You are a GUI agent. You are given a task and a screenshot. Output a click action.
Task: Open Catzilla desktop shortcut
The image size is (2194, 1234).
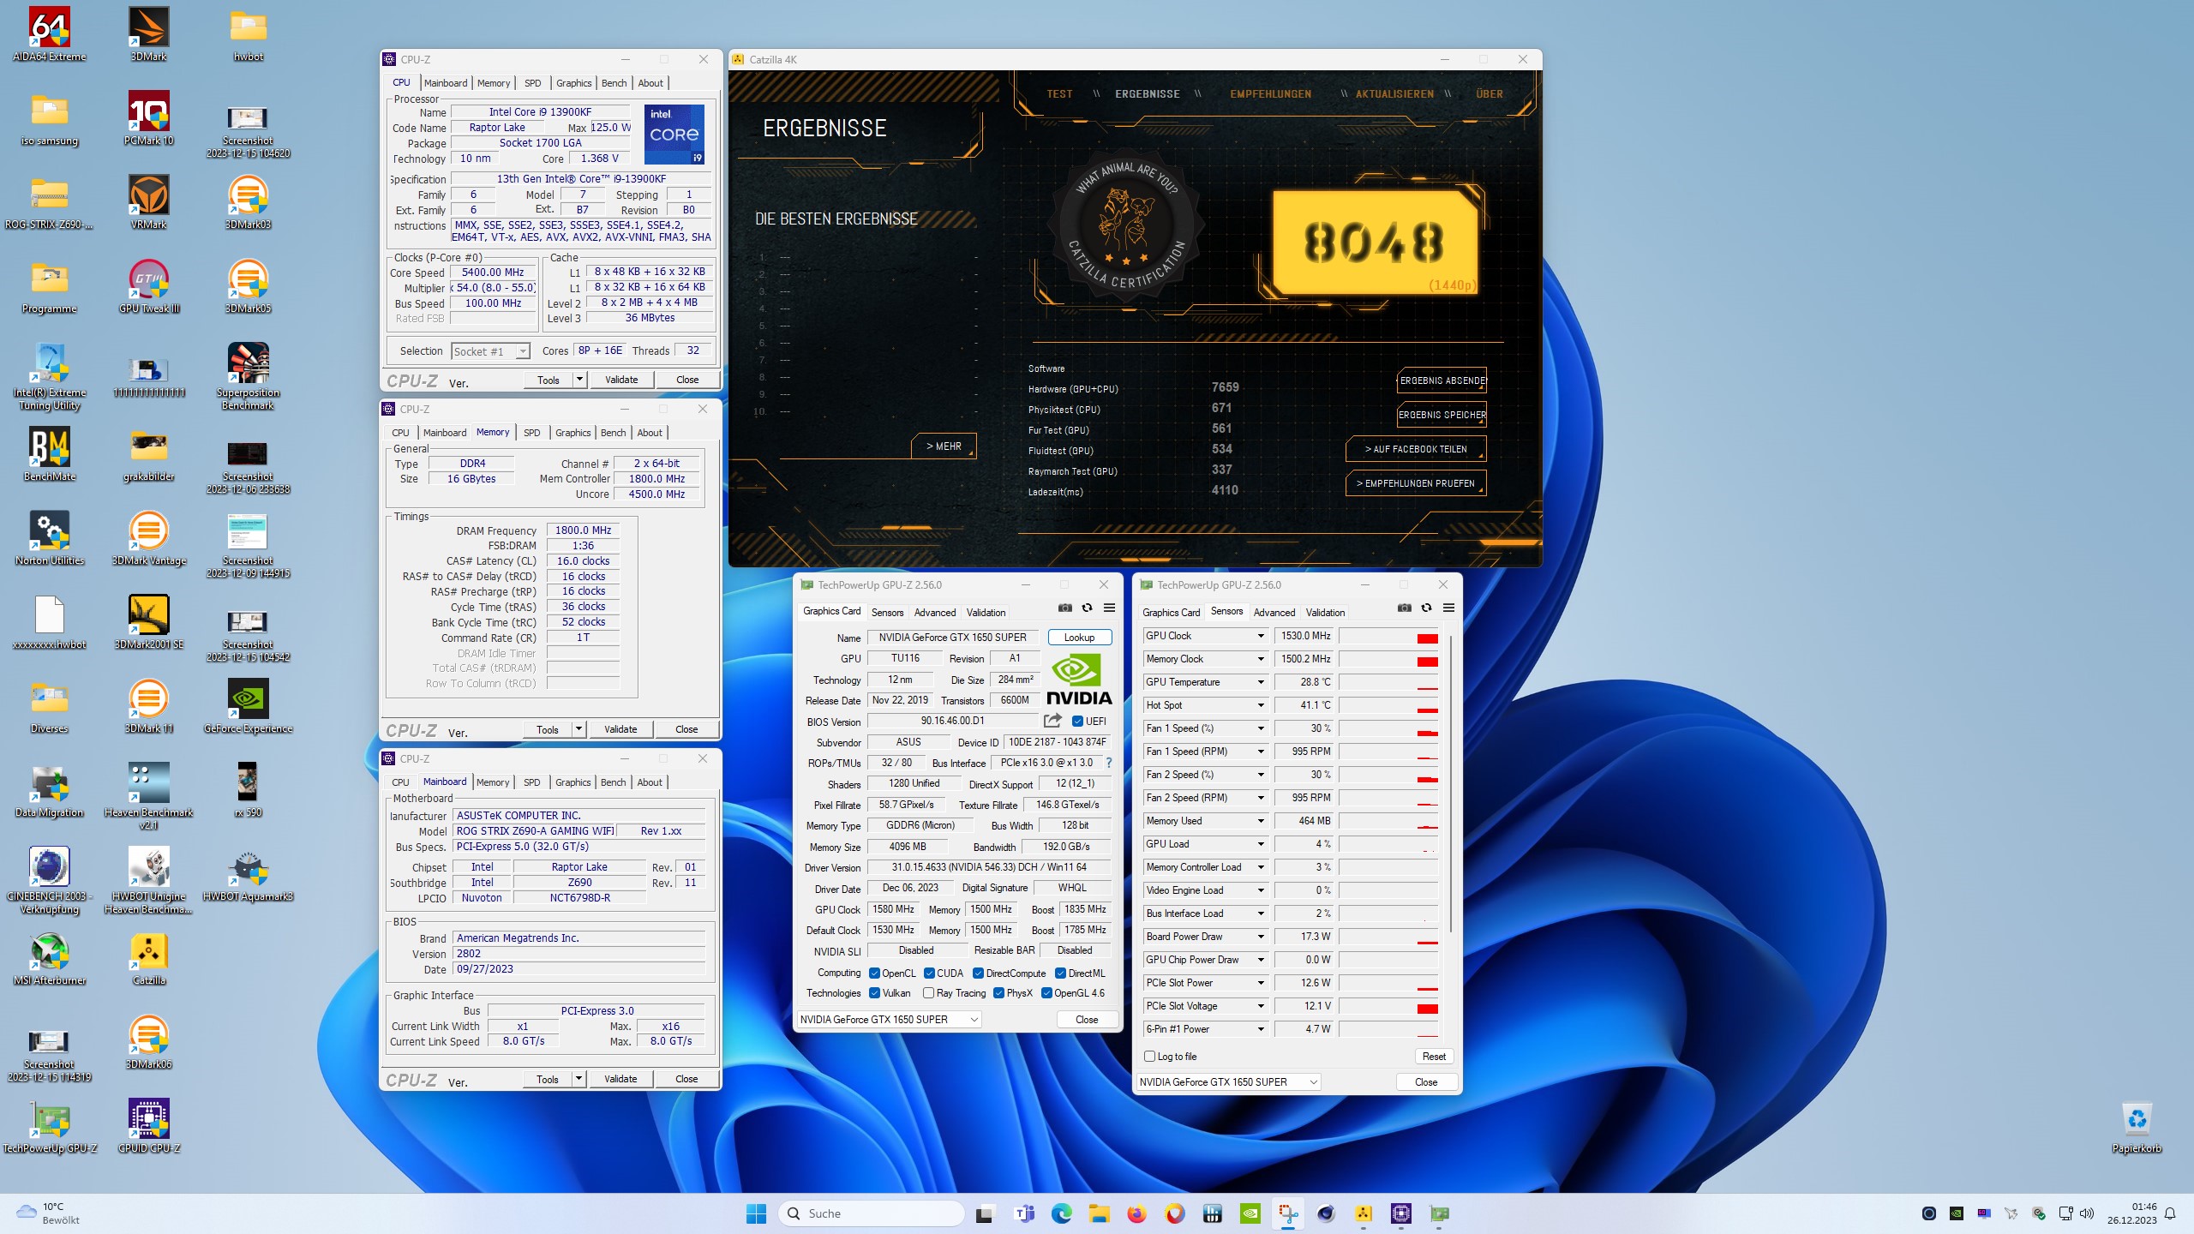pyautogui.click(x=148, y=959)
